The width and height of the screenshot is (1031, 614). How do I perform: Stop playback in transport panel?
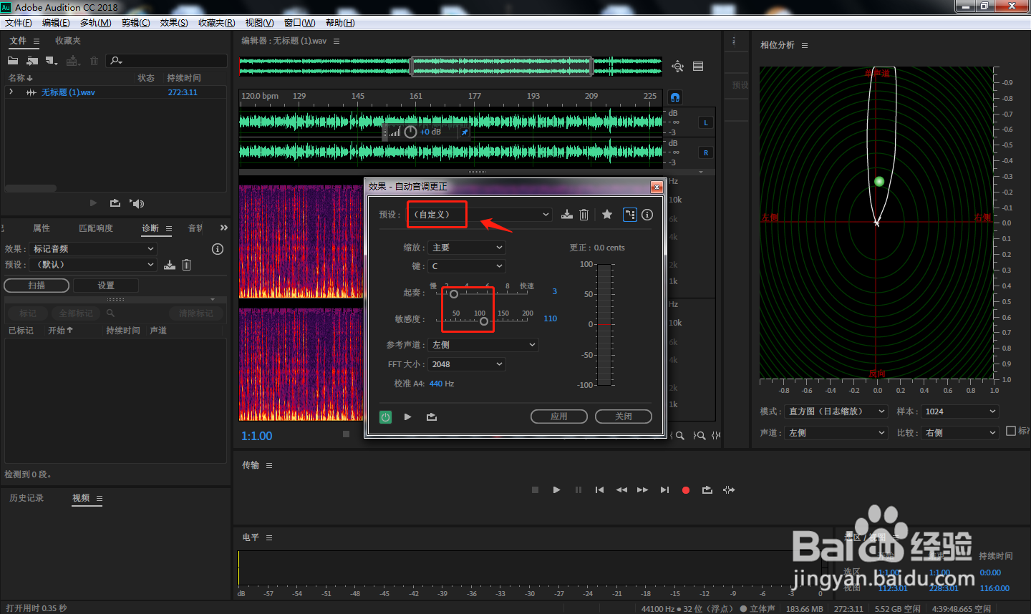coord(535,490)
